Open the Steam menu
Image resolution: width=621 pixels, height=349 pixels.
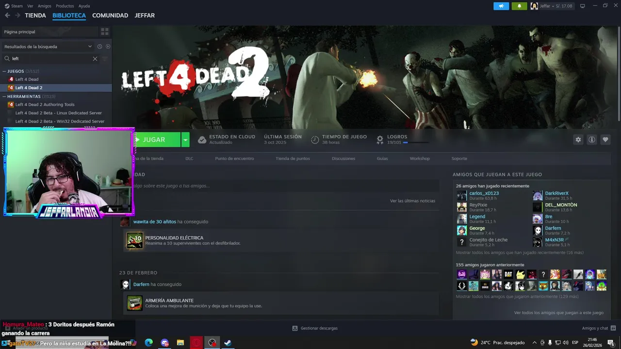pos(14,6)
